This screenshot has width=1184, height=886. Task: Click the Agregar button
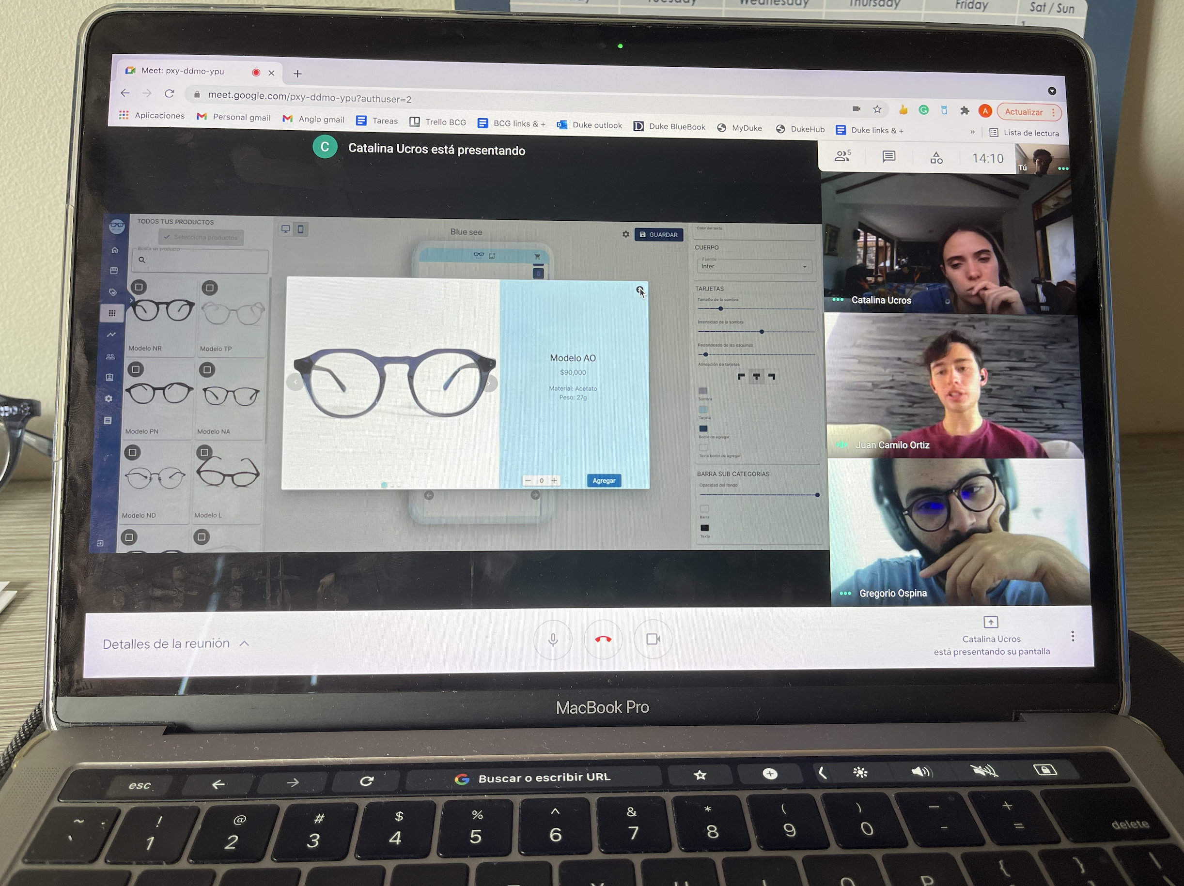[604, 480]
